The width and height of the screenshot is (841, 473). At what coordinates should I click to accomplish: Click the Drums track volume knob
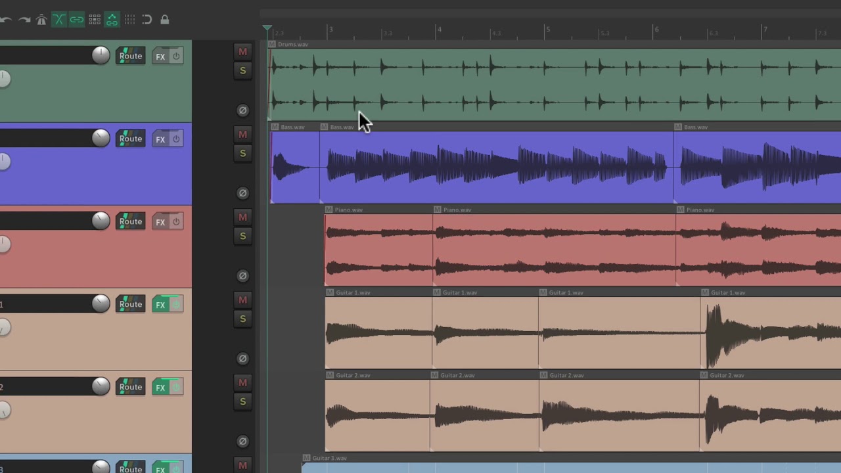[101, 55]
